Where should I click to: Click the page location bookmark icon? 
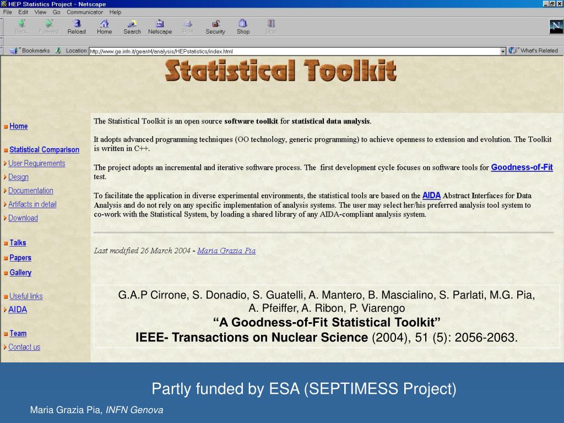coord(58,51)
